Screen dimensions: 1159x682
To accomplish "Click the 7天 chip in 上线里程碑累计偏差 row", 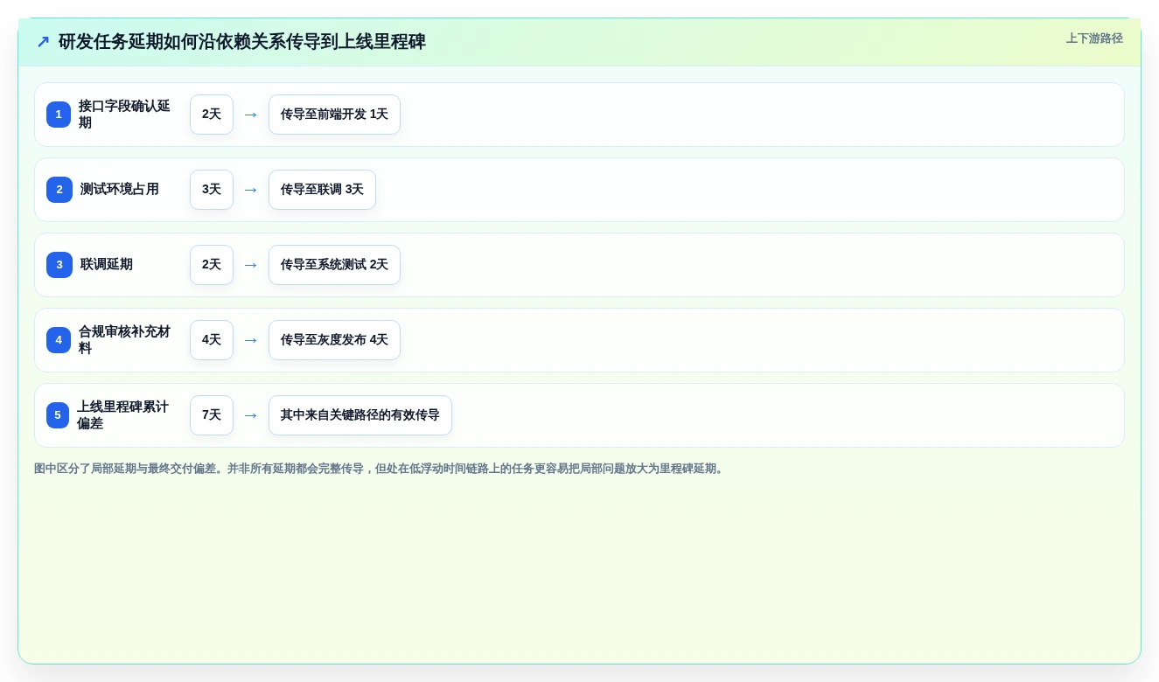I will [212, 415].
